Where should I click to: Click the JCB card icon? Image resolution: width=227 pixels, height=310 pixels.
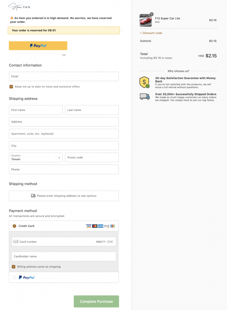pyautogui.click(x=112, y=226)
